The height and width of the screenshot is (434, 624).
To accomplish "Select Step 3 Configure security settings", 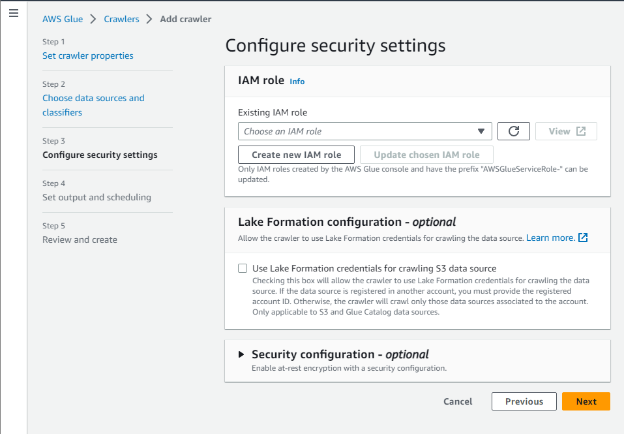I will (100, 155).
